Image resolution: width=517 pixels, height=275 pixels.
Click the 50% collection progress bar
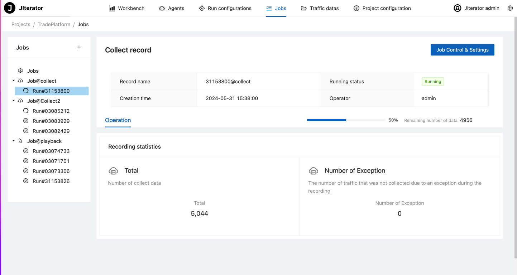pos(346,120)
